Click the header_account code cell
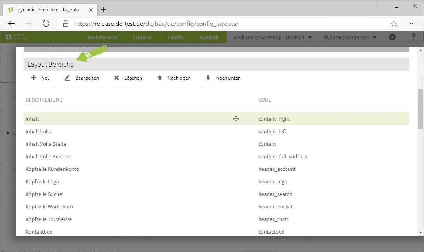The width and height of the screenshot is (424, 252). (277, 169)
